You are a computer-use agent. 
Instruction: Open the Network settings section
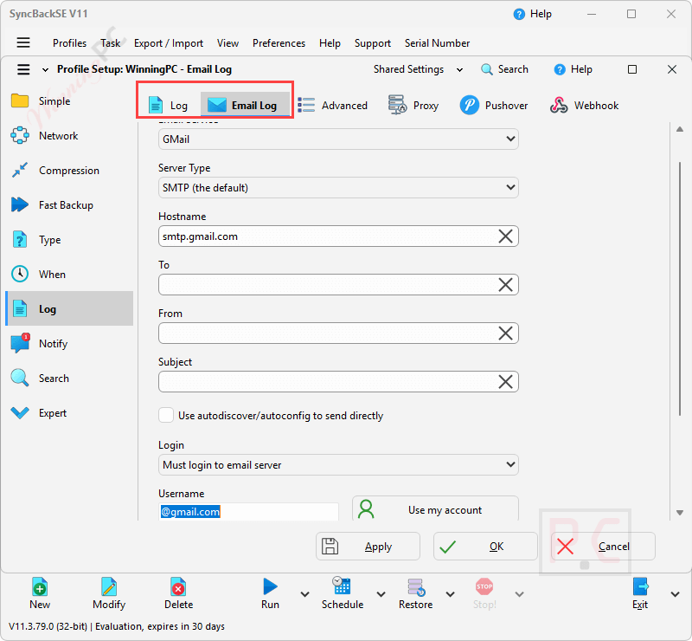point(69,136)
